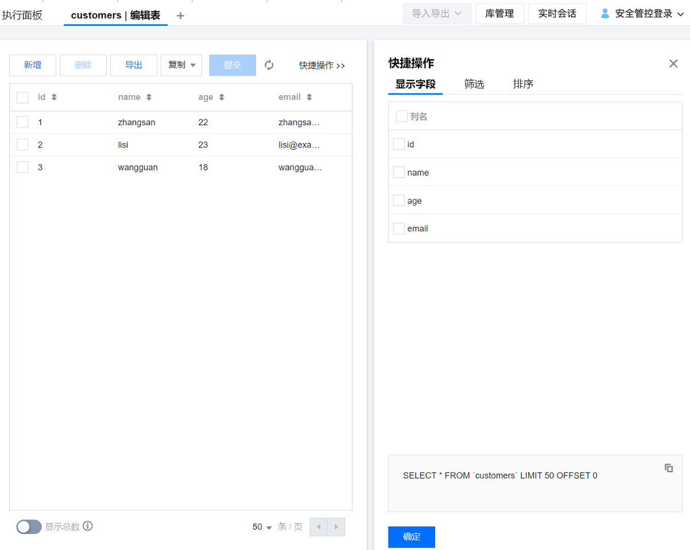
Task: Click the 确定 button
Action: (412, 537)
